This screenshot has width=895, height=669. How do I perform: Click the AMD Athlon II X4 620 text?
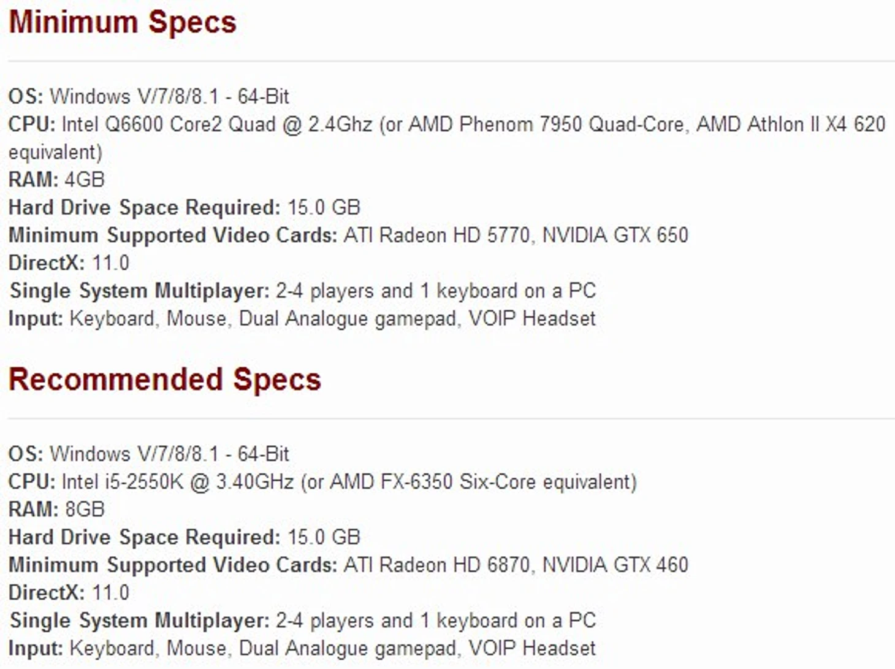(x=791, y=124)
